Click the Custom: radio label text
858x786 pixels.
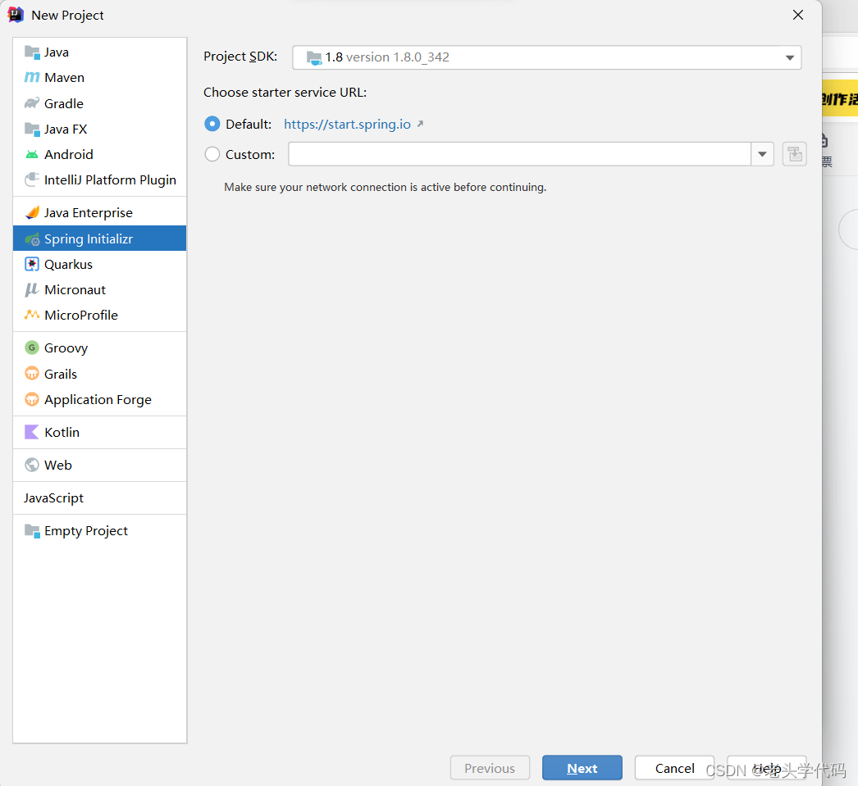pos(250,154)
